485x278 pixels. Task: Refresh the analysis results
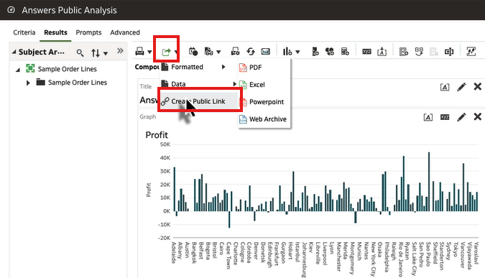[251, 52]
